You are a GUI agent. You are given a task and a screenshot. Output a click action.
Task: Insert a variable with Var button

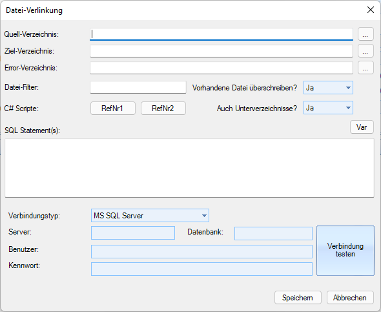362,127
